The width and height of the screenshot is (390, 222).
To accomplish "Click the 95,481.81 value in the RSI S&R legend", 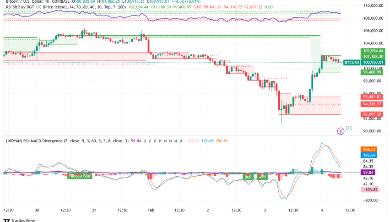I will (213, 7).
